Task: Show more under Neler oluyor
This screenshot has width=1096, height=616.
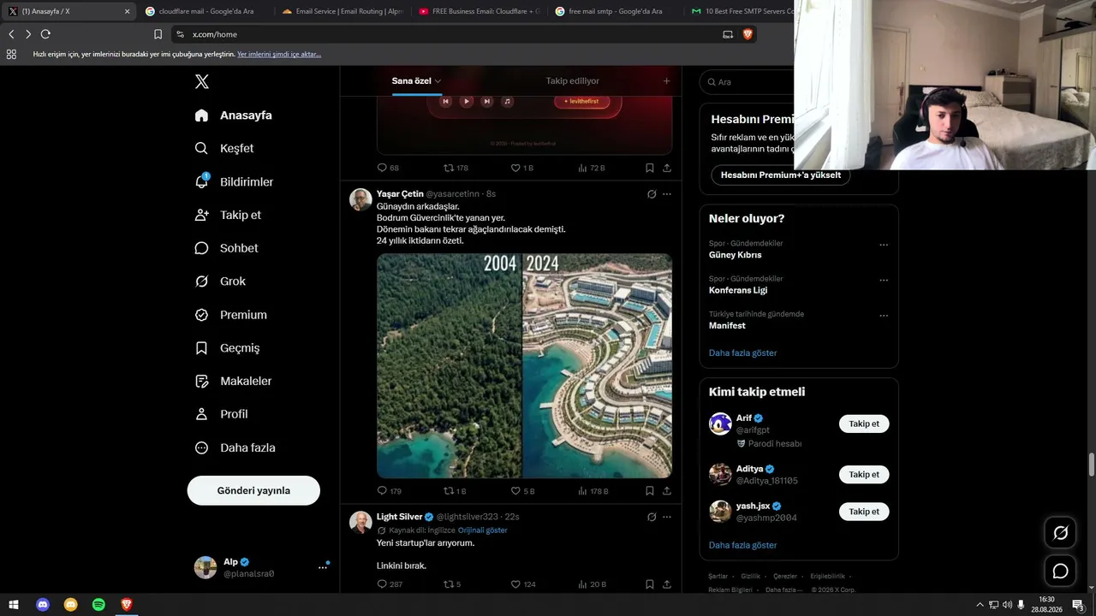Action: point(743,352)
